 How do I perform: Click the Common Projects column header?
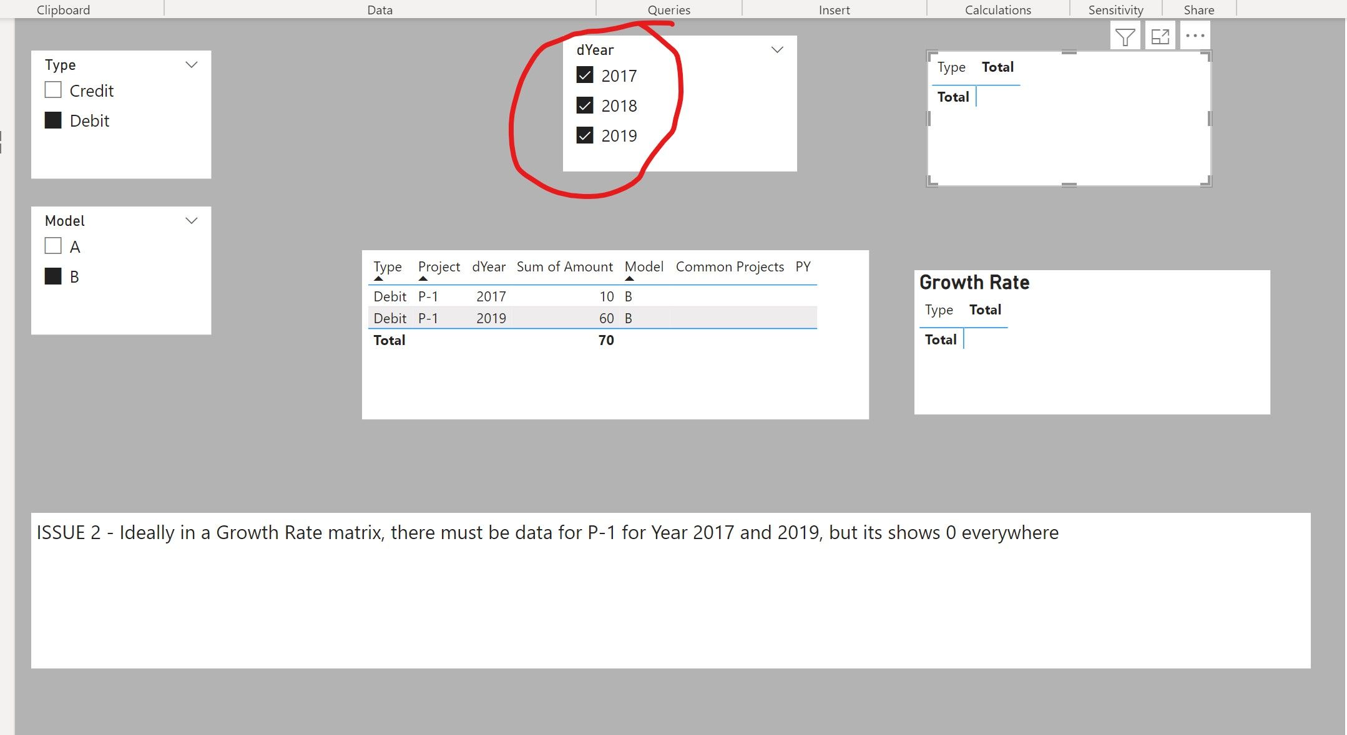730,267
